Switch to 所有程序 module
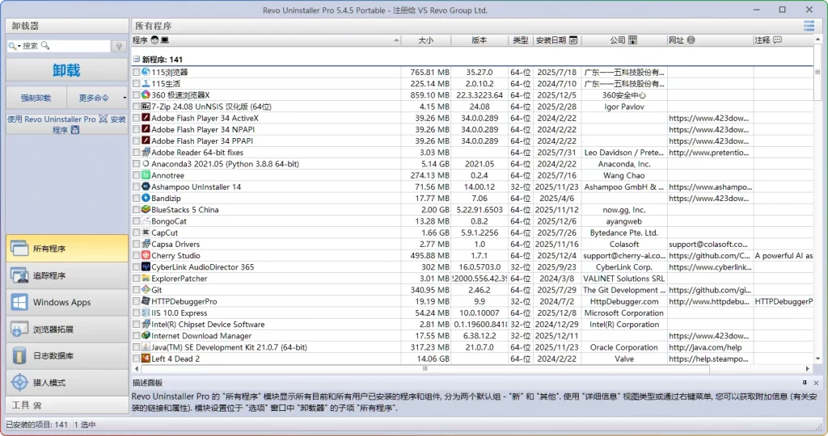 (67, 249)
